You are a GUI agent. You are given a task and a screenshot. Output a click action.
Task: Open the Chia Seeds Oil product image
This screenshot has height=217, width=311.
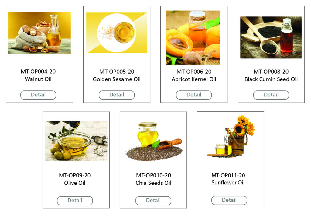154,141
